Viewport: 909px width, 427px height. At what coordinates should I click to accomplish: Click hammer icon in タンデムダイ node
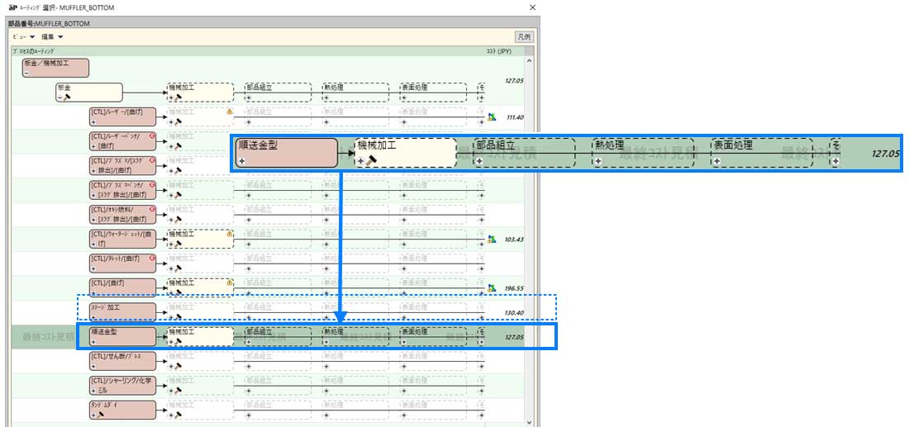101,415
